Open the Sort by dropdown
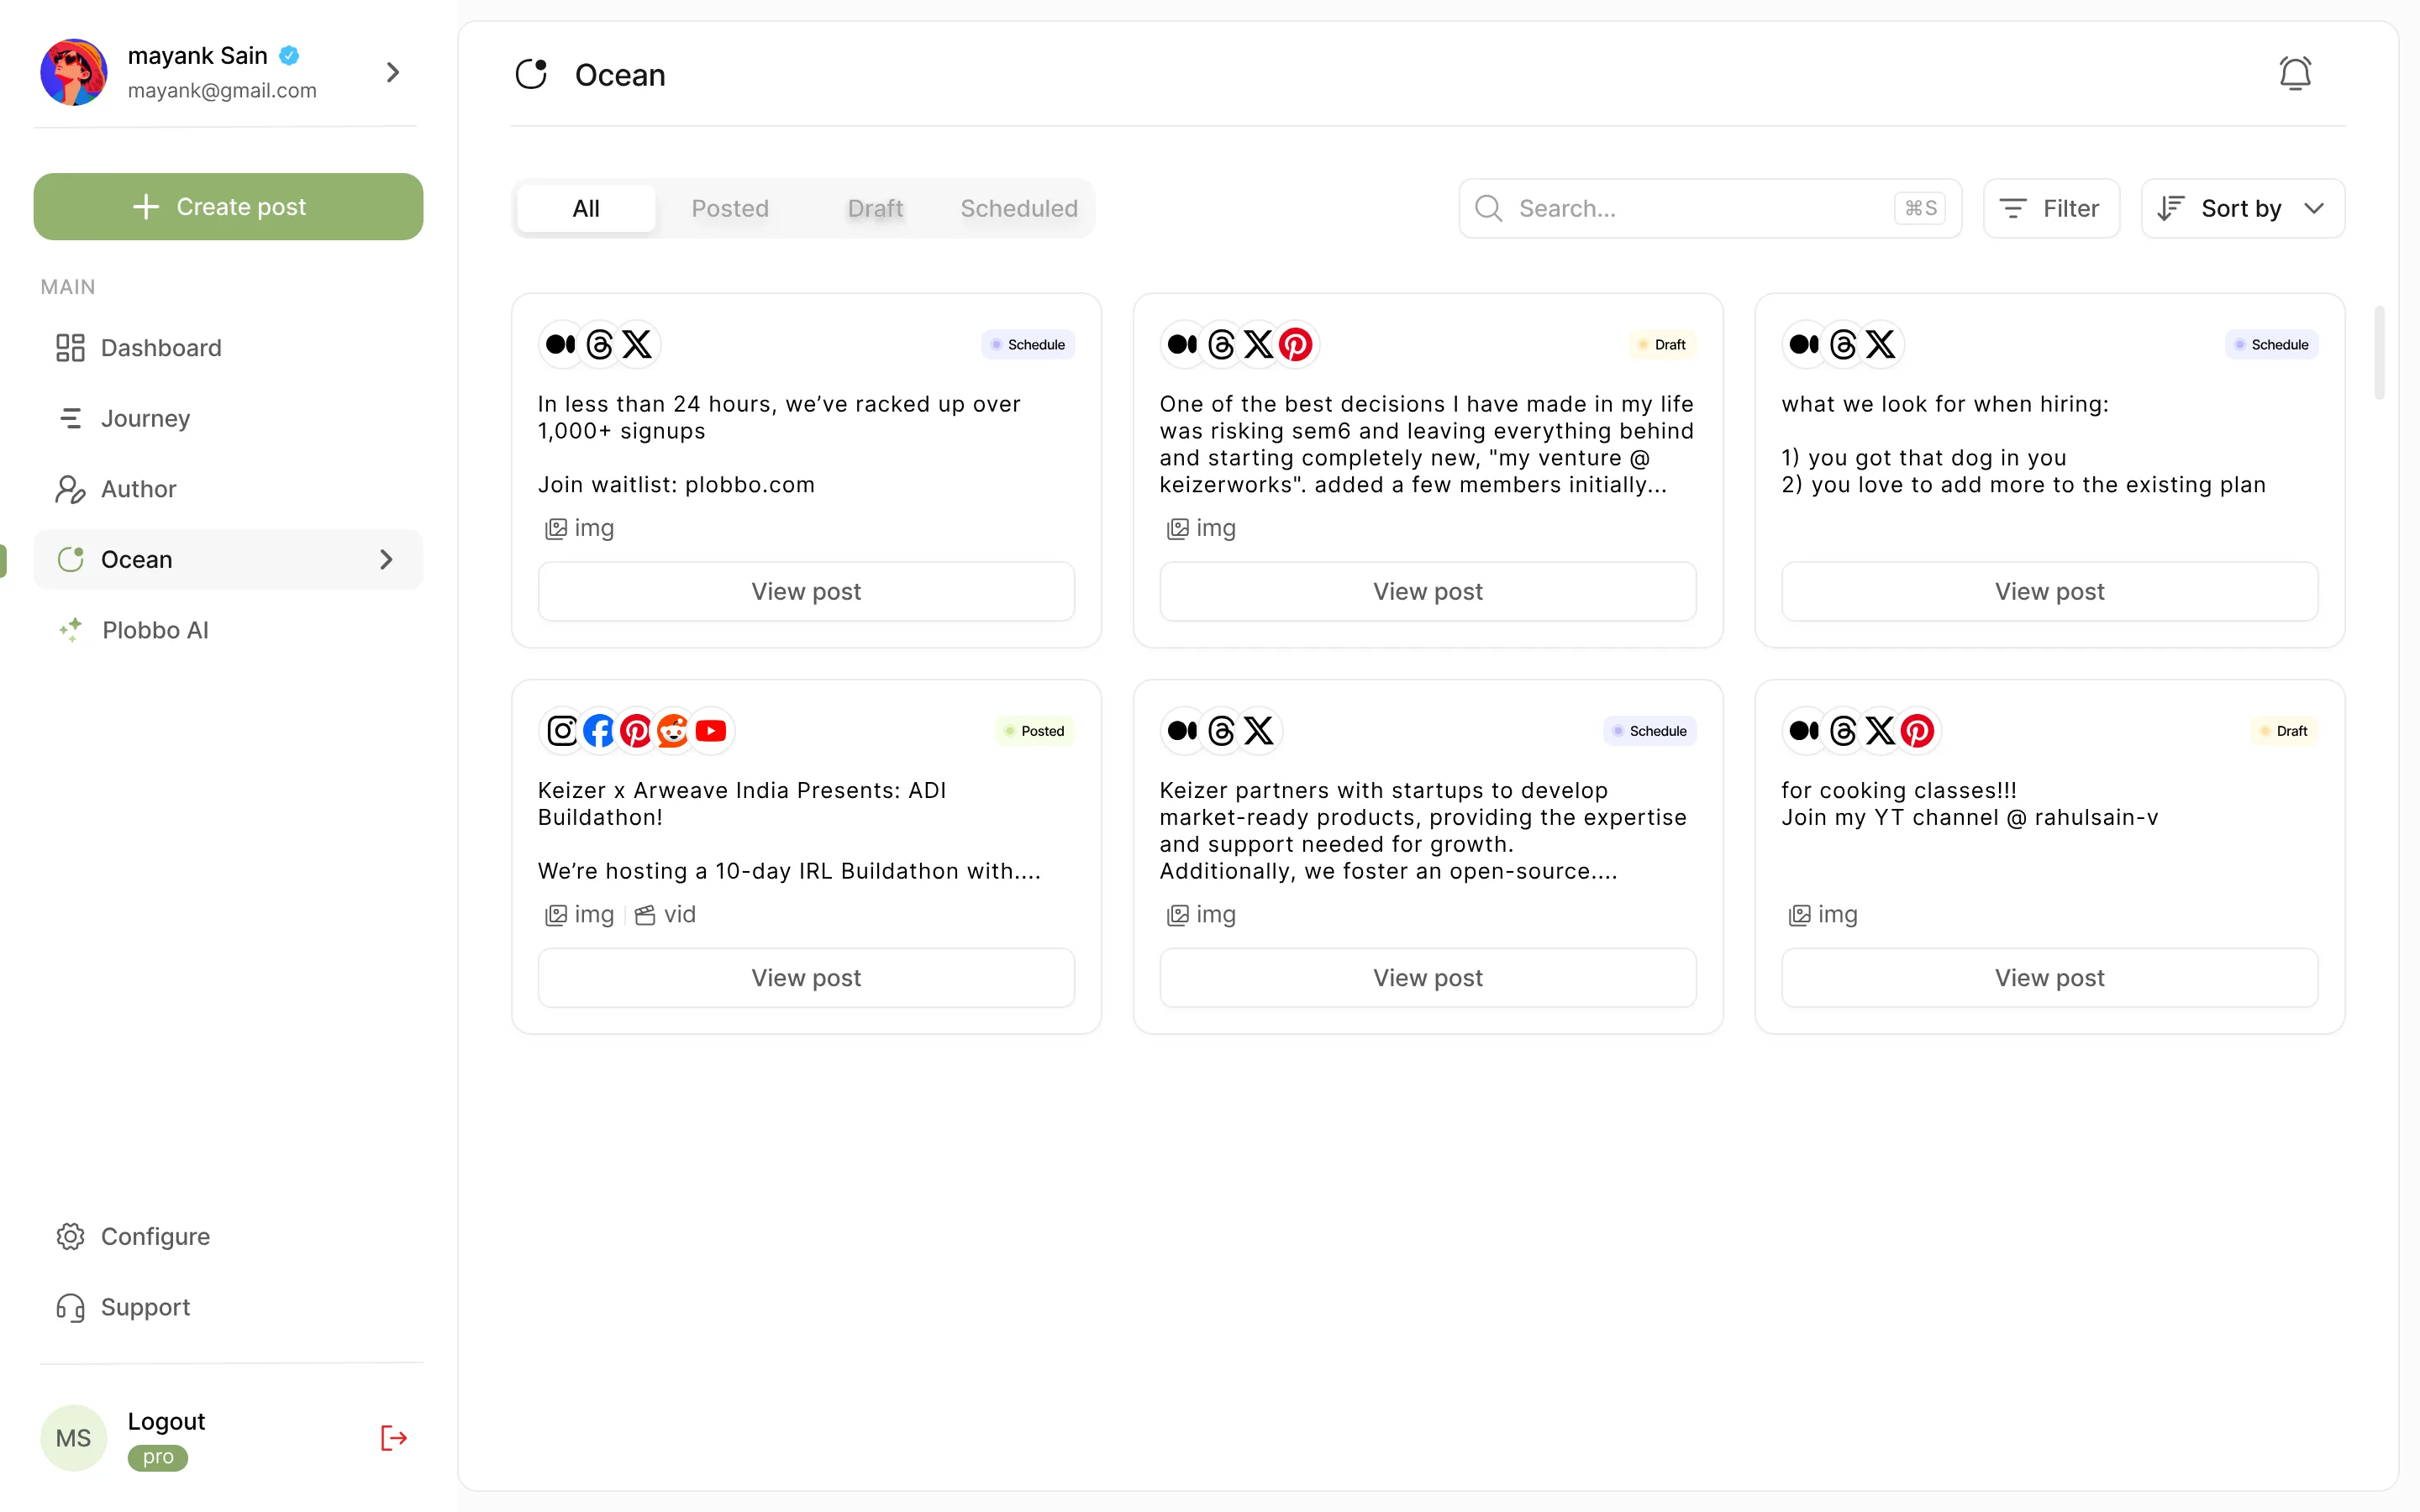Image resolution: width=2420 pixels, height=1512 pixels. [2243, 208]
